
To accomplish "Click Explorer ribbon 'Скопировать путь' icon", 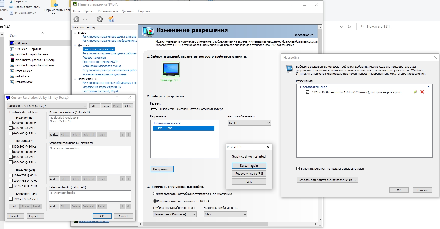I will coord(11,7).
